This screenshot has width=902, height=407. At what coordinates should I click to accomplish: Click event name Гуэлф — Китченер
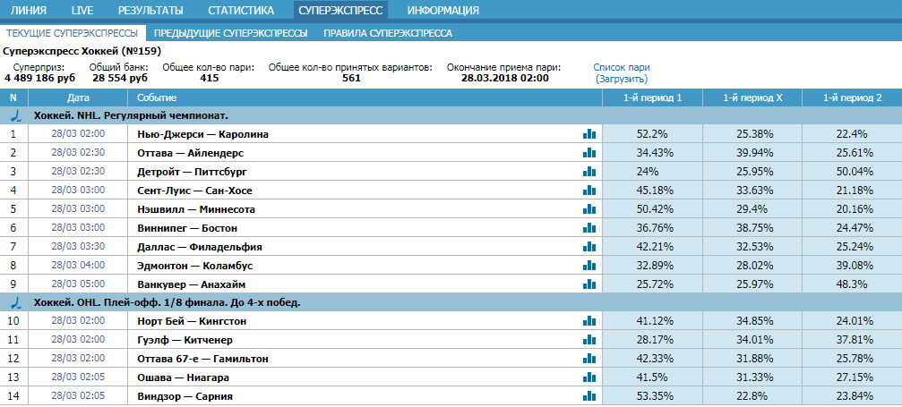(185, 340)
